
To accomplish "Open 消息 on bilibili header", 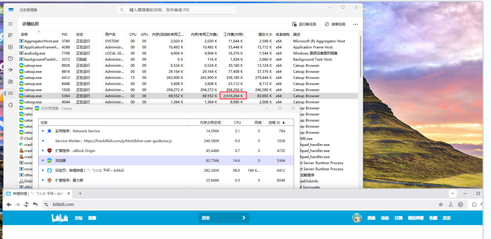I will (x=371, y=218).
